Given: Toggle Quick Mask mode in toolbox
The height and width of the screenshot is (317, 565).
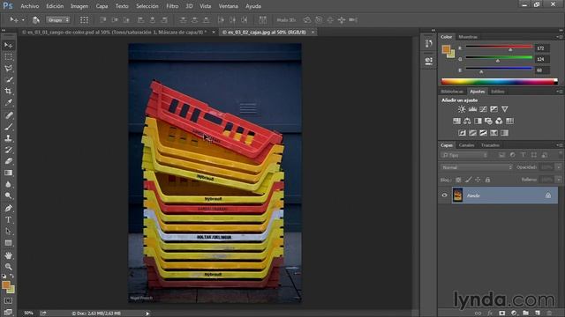Looking at the screenshot, I should click(x=8, y=301).
